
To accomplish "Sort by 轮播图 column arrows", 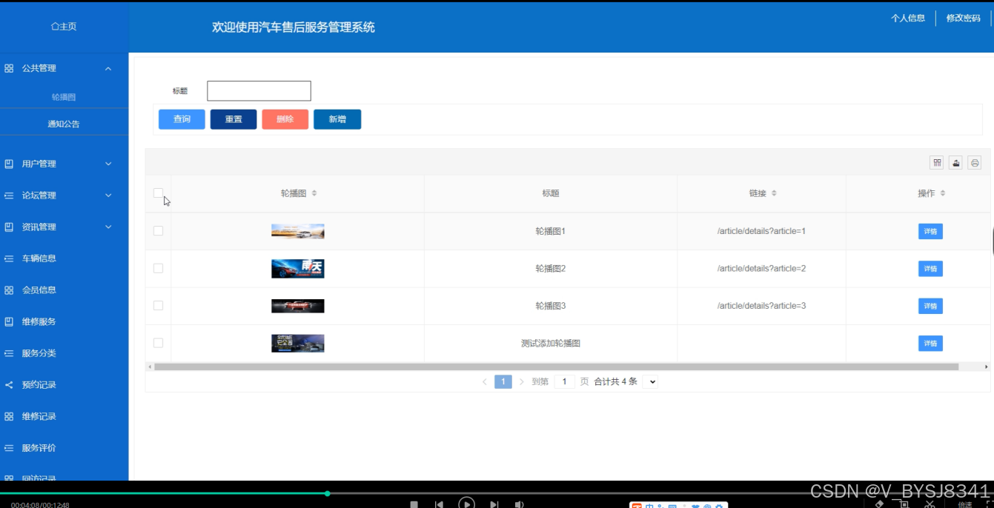I will point(314,193).
